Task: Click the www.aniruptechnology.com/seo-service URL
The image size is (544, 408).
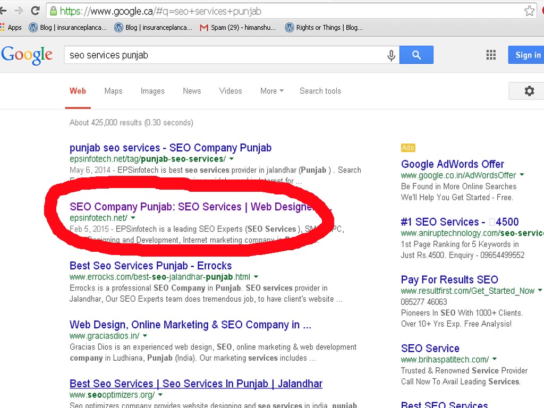Action: point(472,233)
